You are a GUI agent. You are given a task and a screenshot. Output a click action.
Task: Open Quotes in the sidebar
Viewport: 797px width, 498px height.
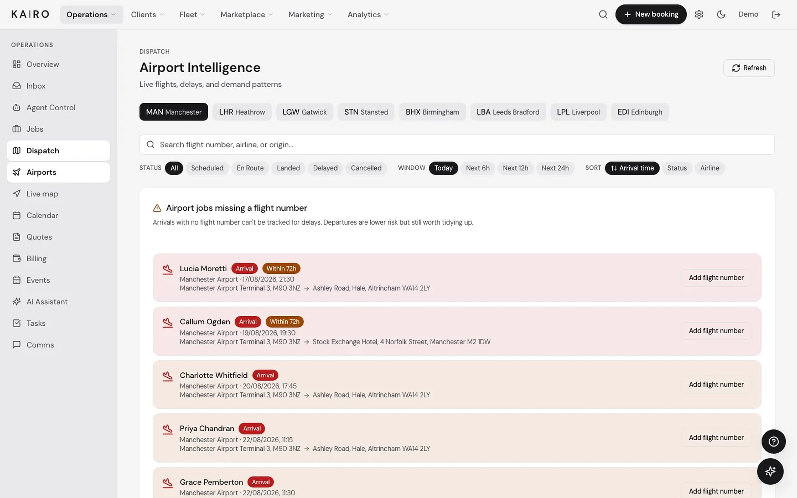(58, 237)
